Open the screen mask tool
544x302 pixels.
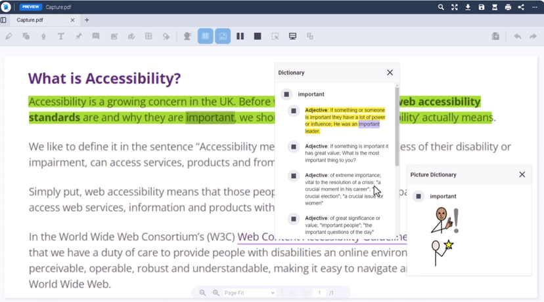click(x=292, y=36)
